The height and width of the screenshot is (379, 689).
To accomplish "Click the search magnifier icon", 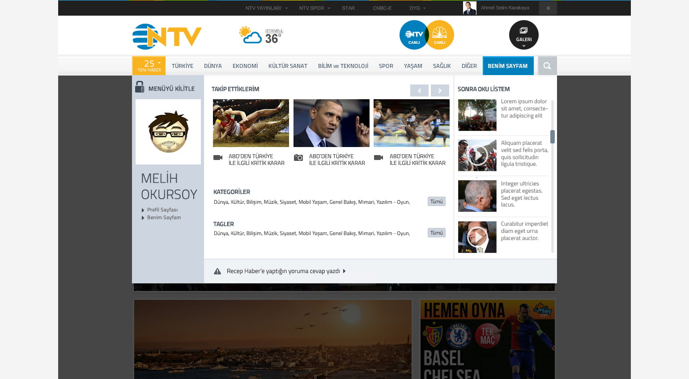I will pyautogui.click(x=547, y=66).
